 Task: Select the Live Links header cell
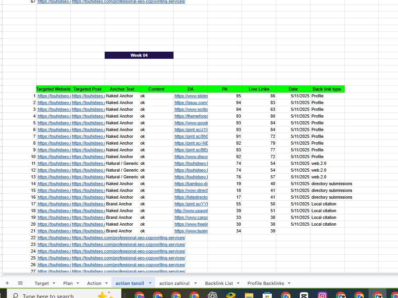click(x=259, y=89)
